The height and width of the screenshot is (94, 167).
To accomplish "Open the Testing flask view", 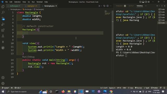I will 3,36.
